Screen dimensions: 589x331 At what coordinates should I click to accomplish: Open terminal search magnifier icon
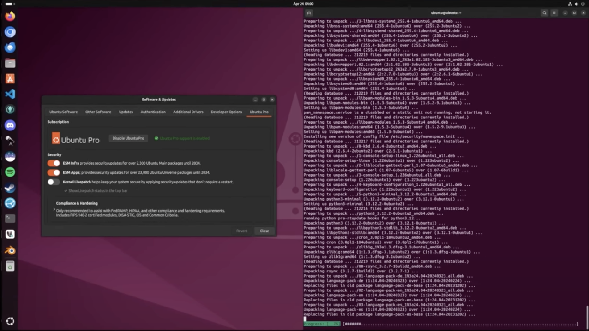544,13
